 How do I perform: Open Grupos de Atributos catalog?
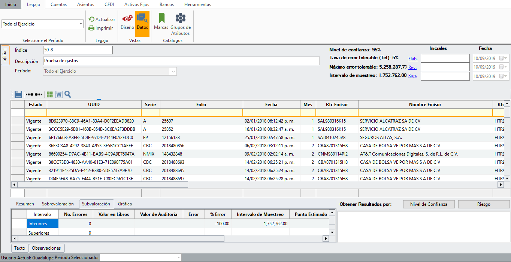(181, 24)
